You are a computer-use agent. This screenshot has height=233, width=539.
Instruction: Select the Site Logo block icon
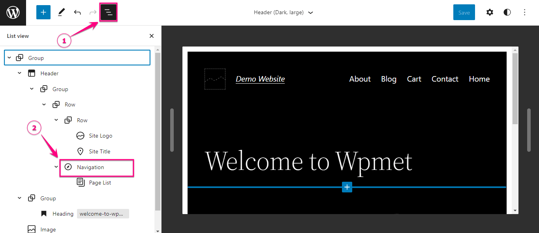tap(80, 136)
